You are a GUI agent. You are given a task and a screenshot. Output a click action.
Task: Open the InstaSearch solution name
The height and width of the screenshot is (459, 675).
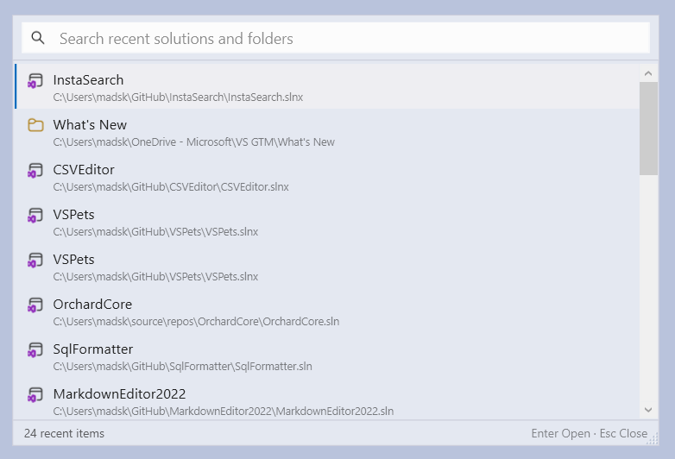tap(88, 80)
